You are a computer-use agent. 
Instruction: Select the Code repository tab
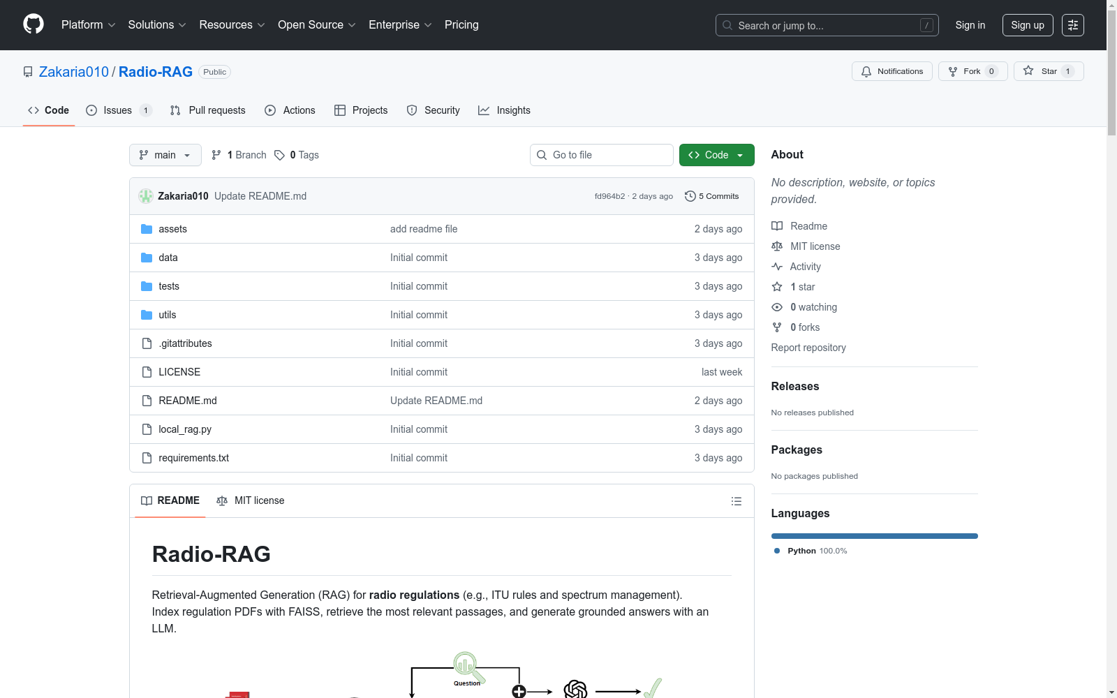(49, 110)
